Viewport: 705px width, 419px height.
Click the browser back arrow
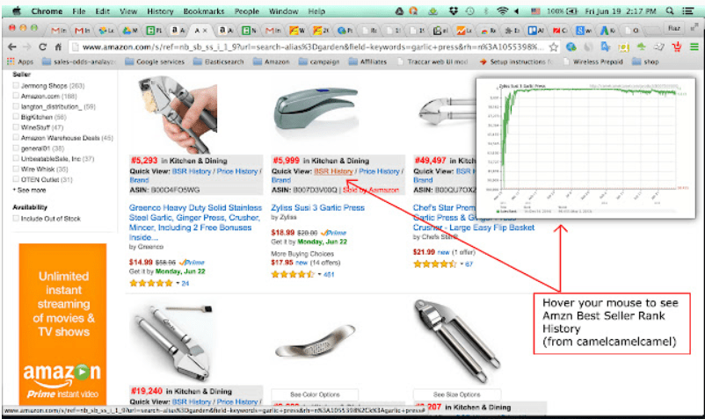point(12,47)
